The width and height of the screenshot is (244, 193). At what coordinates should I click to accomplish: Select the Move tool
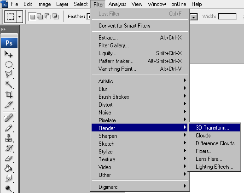click(x=9, y=54)
